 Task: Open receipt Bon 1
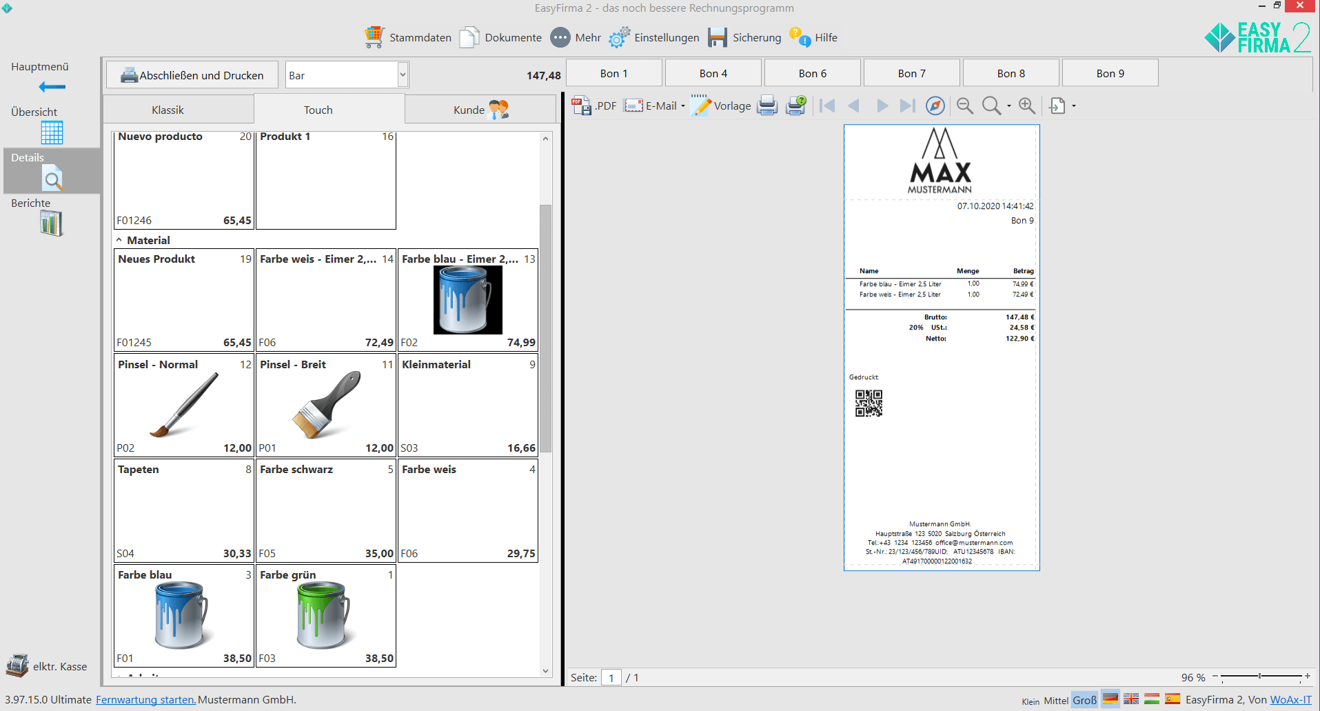point(614,73)
